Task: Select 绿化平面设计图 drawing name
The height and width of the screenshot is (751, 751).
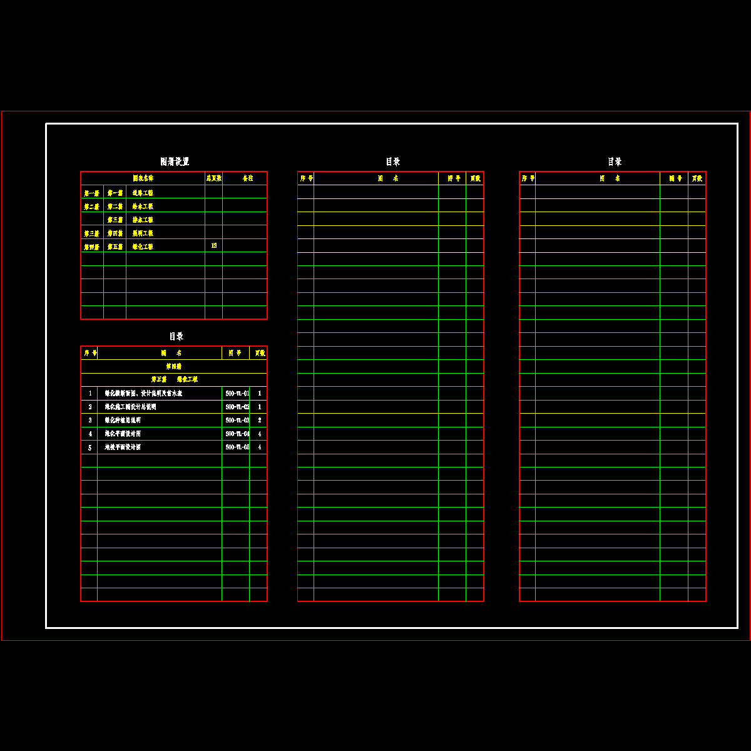Action: (x=123, y=434)
